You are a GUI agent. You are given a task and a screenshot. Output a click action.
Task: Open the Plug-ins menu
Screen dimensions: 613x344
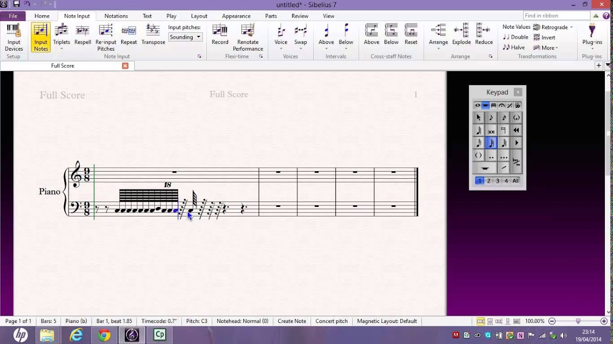click(592, 38)
